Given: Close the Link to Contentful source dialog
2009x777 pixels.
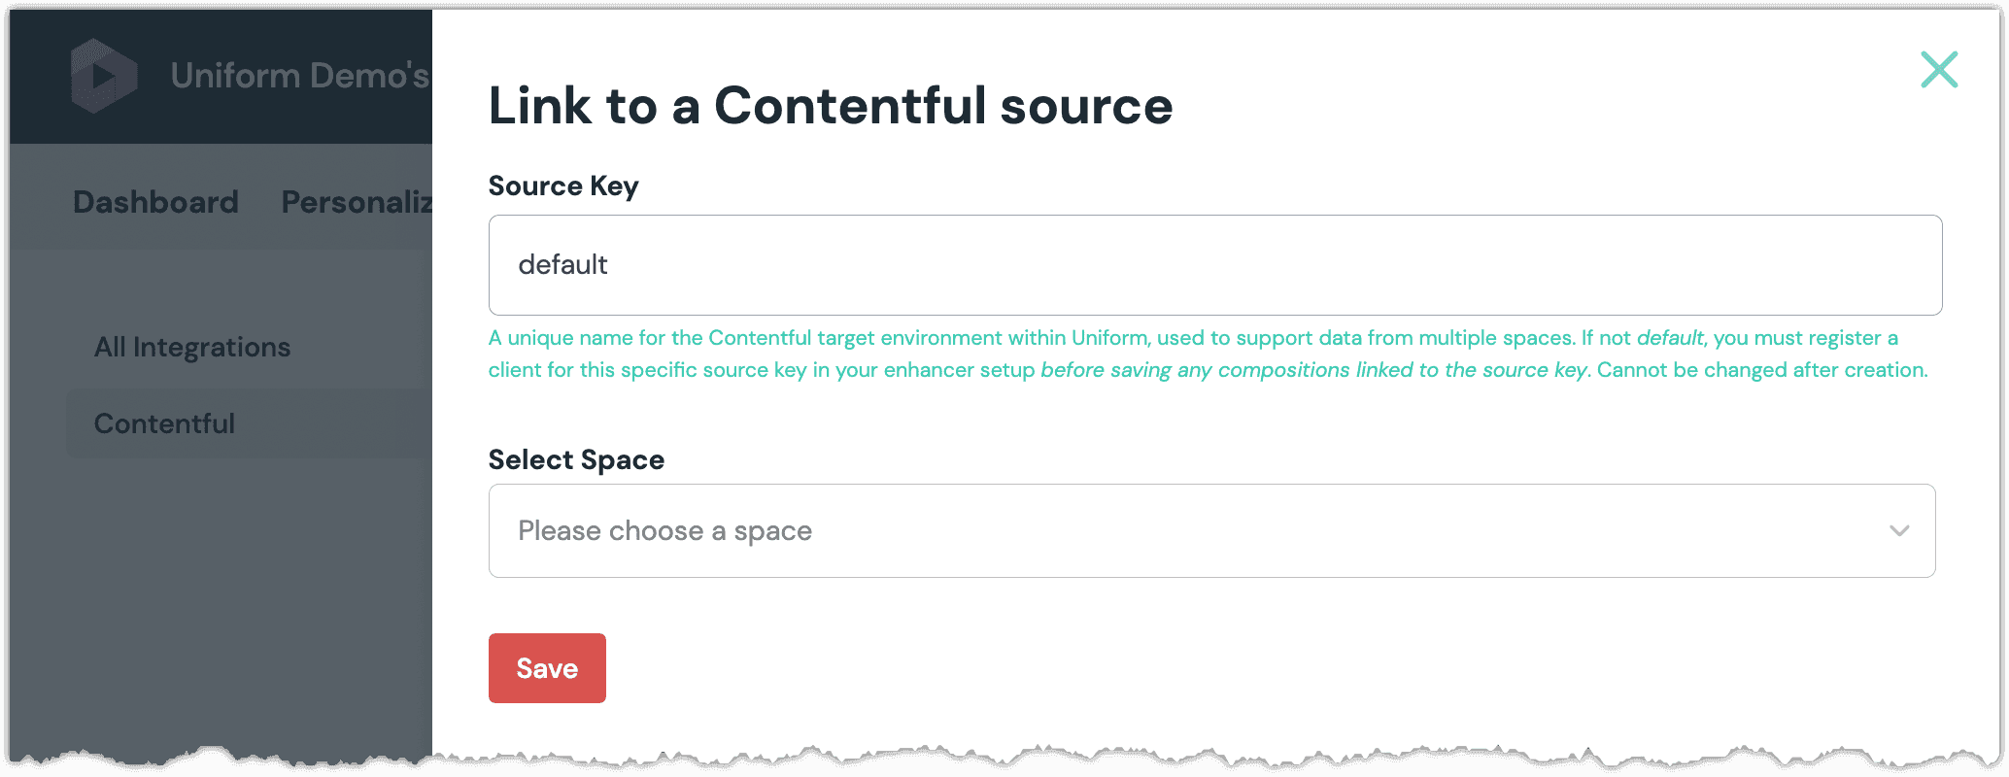Looking at the screenshot, I should pyautogui.click(x=1939, y=70).
